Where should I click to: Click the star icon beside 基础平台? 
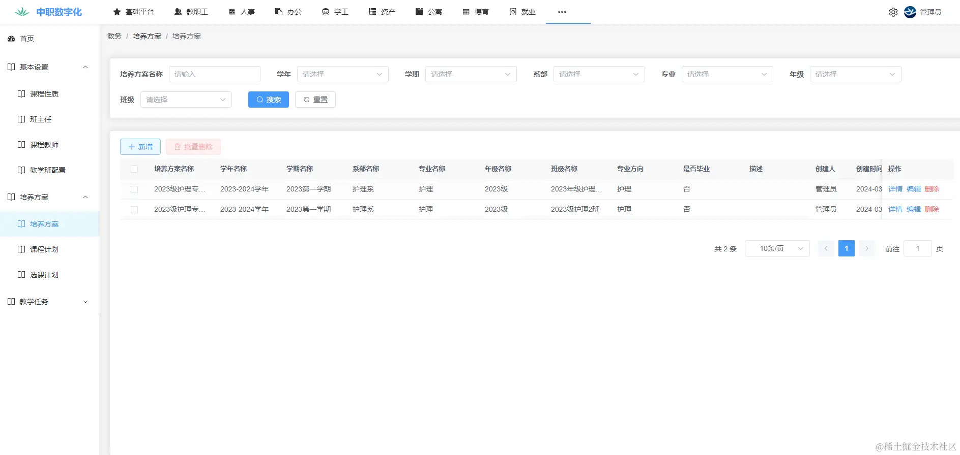point(117,12)
